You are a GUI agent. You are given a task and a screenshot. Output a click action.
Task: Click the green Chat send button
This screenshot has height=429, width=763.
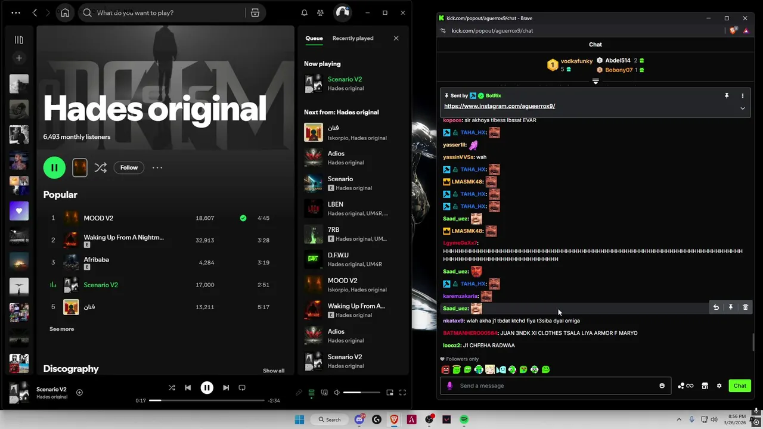(740, 386)
